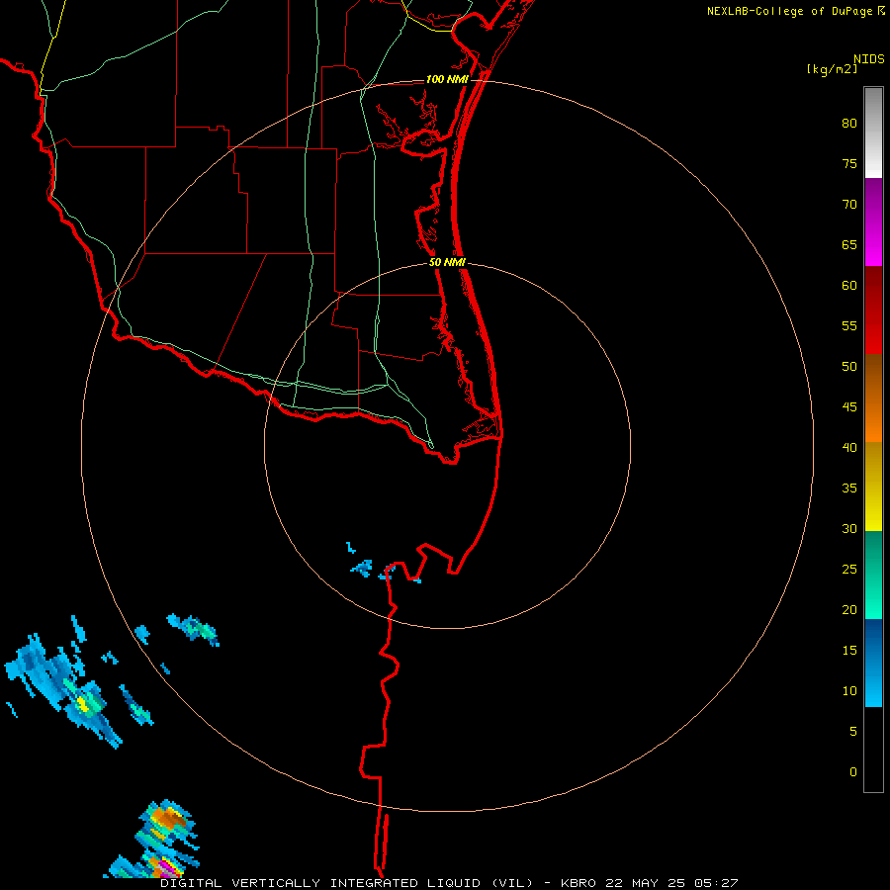Pick the blue segment of the VIL color bar

pos(873,663)
